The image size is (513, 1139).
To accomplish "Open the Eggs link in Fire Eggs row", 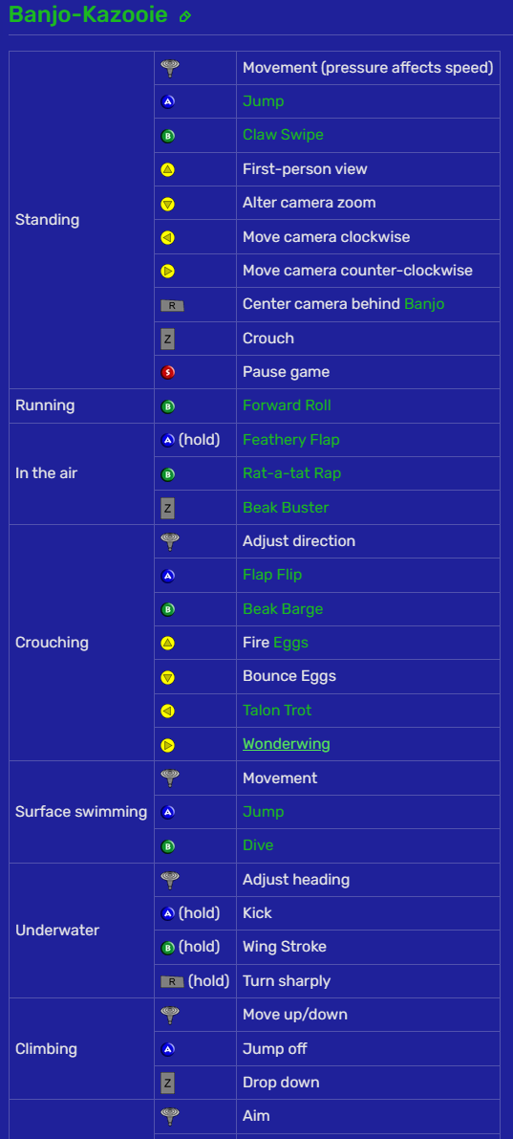I will pos(293,642).
